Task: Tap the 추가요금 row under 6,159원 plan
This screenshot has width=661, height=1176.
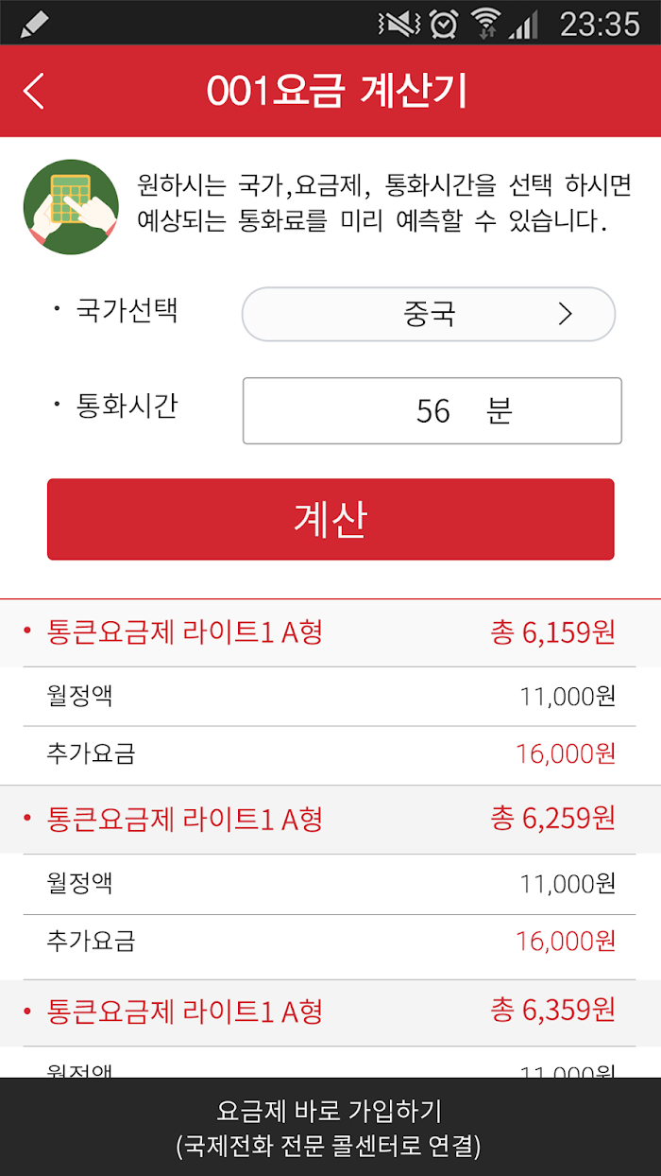Action: (330, 754)
